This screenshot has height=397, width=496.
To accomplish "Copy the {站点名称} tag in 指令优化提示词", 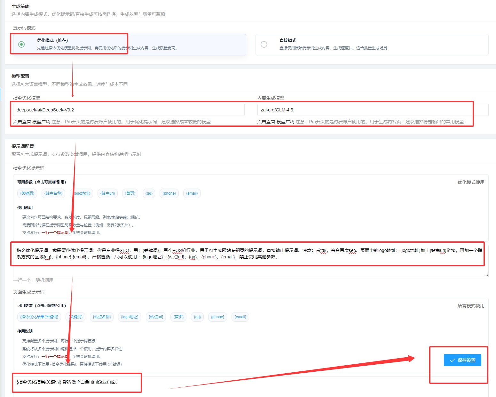I will tap(53, 193).
